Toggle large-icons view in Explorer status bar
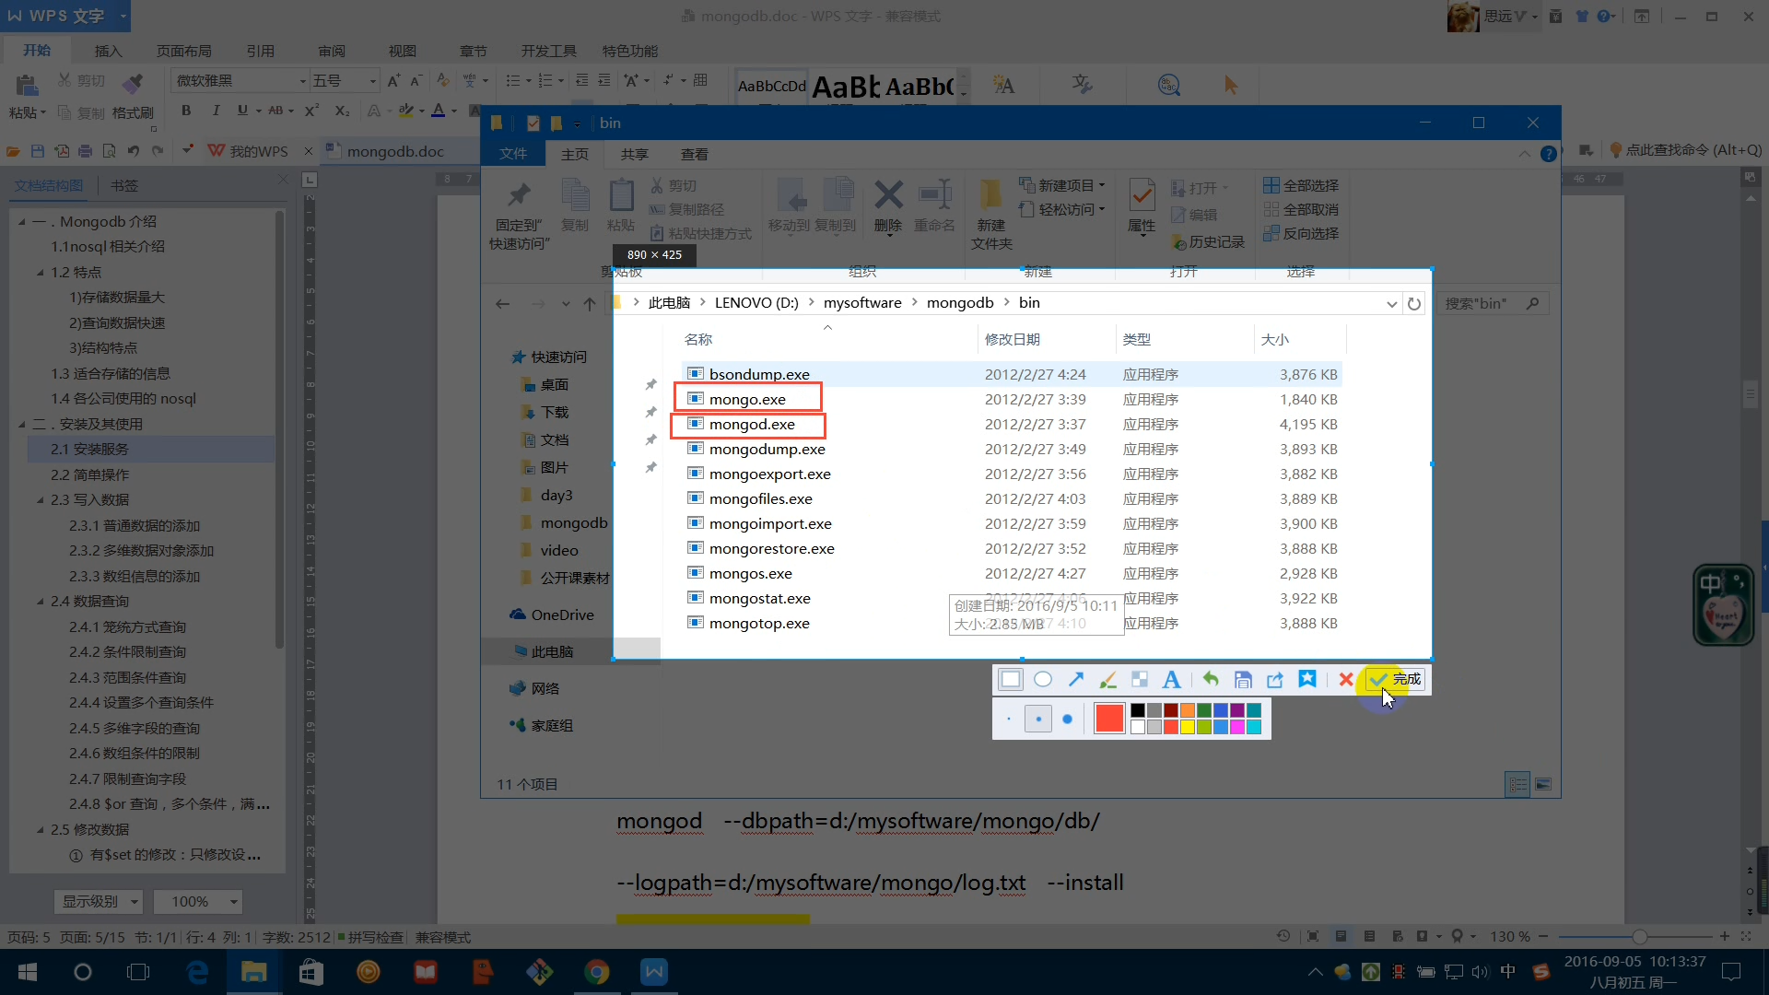The height and width of the screenshot is (995, 1769). 1543,784
